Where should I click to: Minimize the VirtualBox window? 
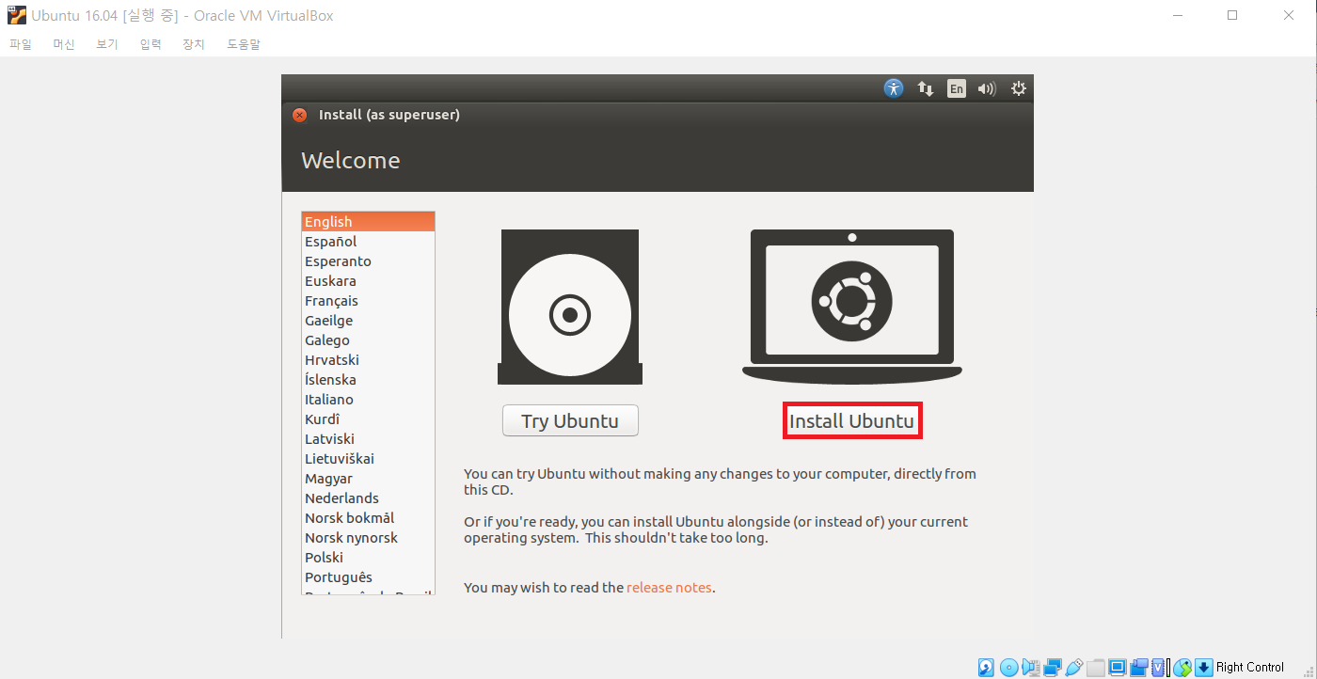[1180, 15]
